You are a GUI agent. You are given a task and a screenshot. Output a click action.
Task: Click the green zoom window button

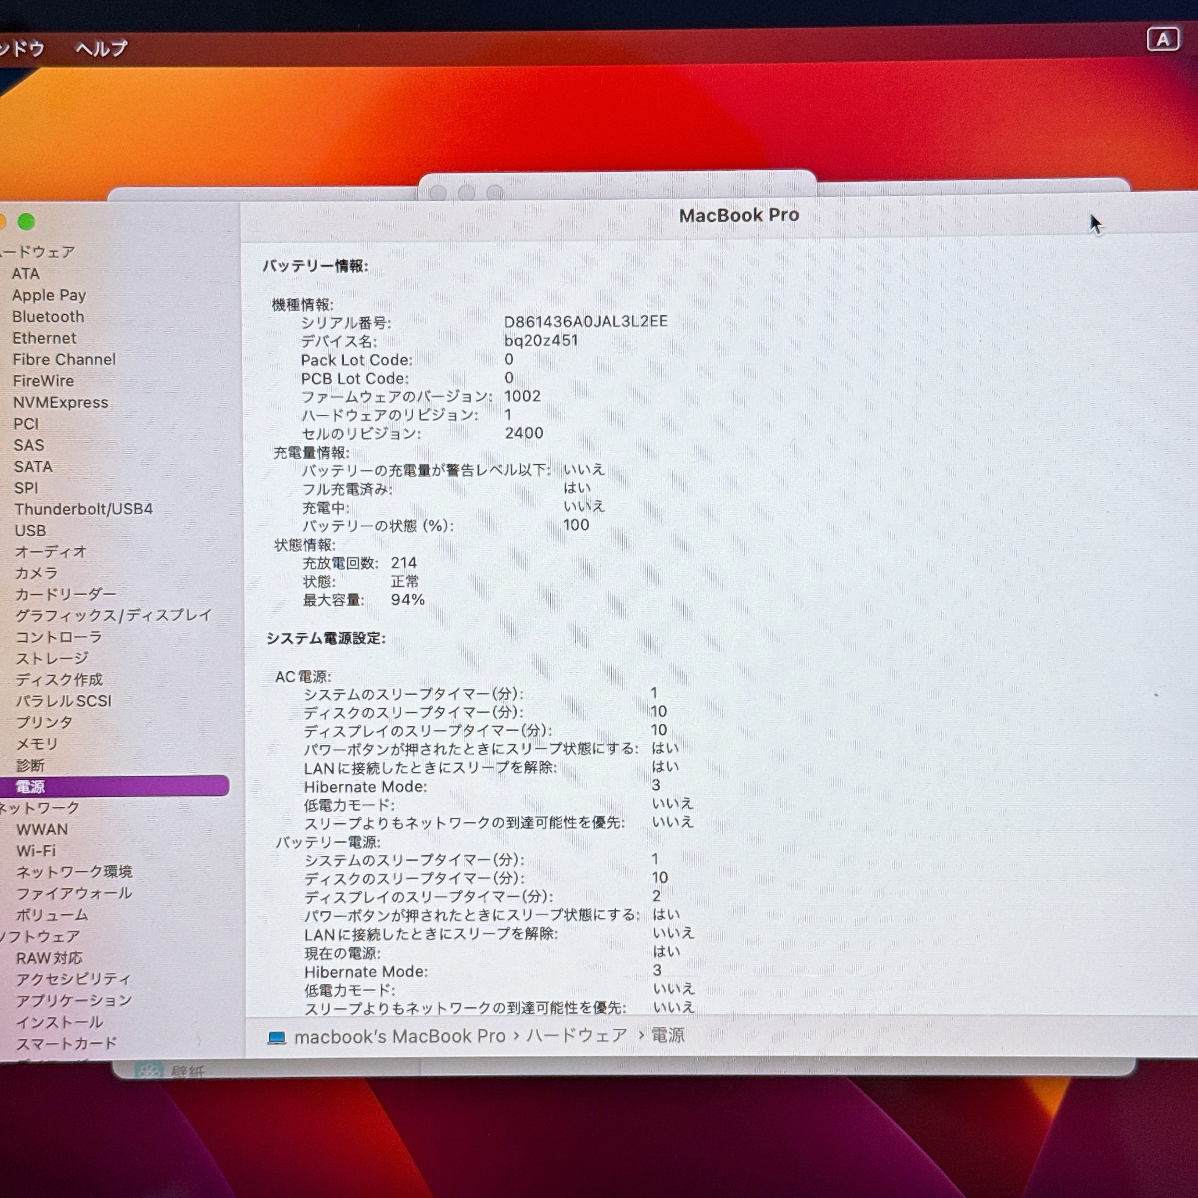27,221
